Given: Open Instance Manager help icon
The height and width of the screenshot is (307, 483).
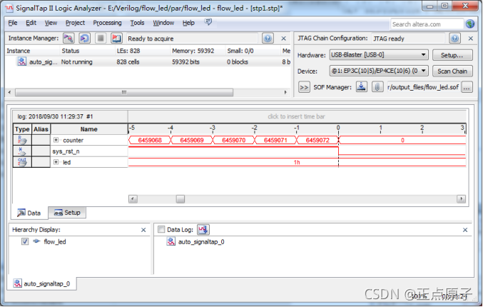Looking at the screenshot, I should [268, 39].
